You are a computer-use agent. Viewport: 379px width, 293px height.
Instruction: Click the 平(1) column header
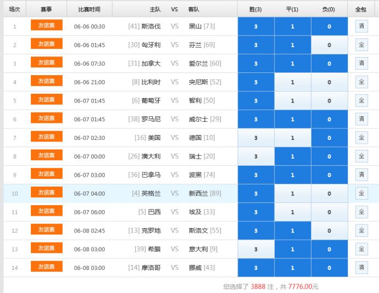point(292,9)
